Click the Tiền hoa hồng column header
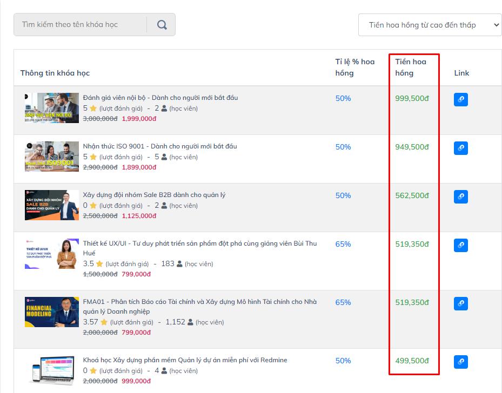502x393 pixels. coord(411,67)
